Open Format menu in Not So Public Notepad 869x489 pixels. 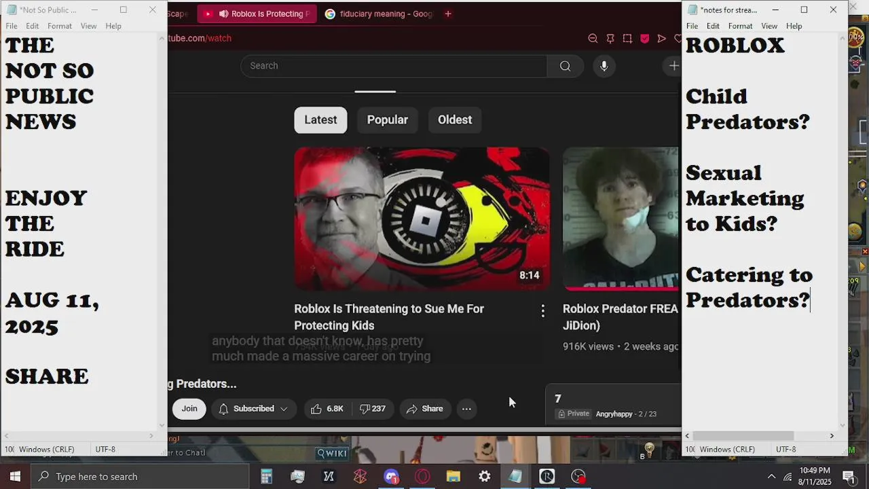[x=60, y=26]
